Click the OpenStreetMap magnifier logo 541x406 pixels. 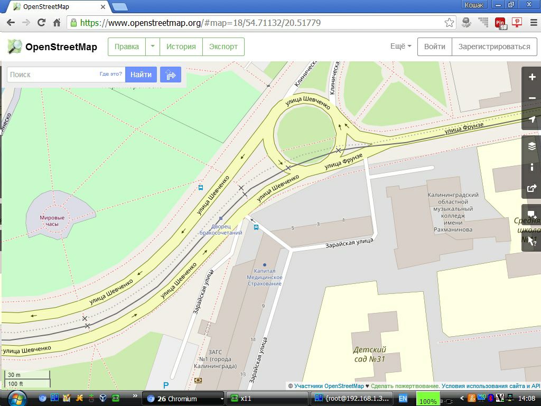15,47
